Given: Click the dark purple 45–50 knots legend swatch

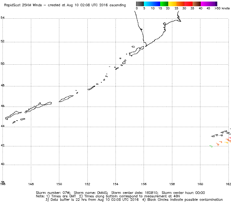Looking at the screenshot, I should pyautogui.click(x=213, y=4).
